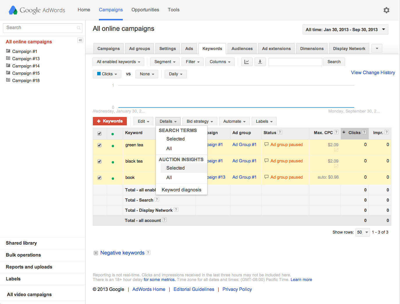The width and height of the screenshot is (400, 304).
Task: Open the Columns dropdown
Action: [x=220, y=62]
